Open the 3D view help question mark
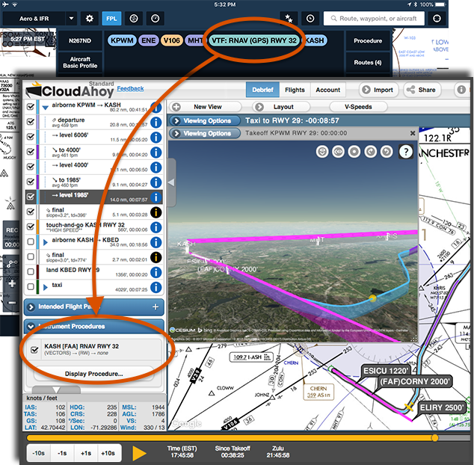Screen dimensions: 474x465 (406, 152)
